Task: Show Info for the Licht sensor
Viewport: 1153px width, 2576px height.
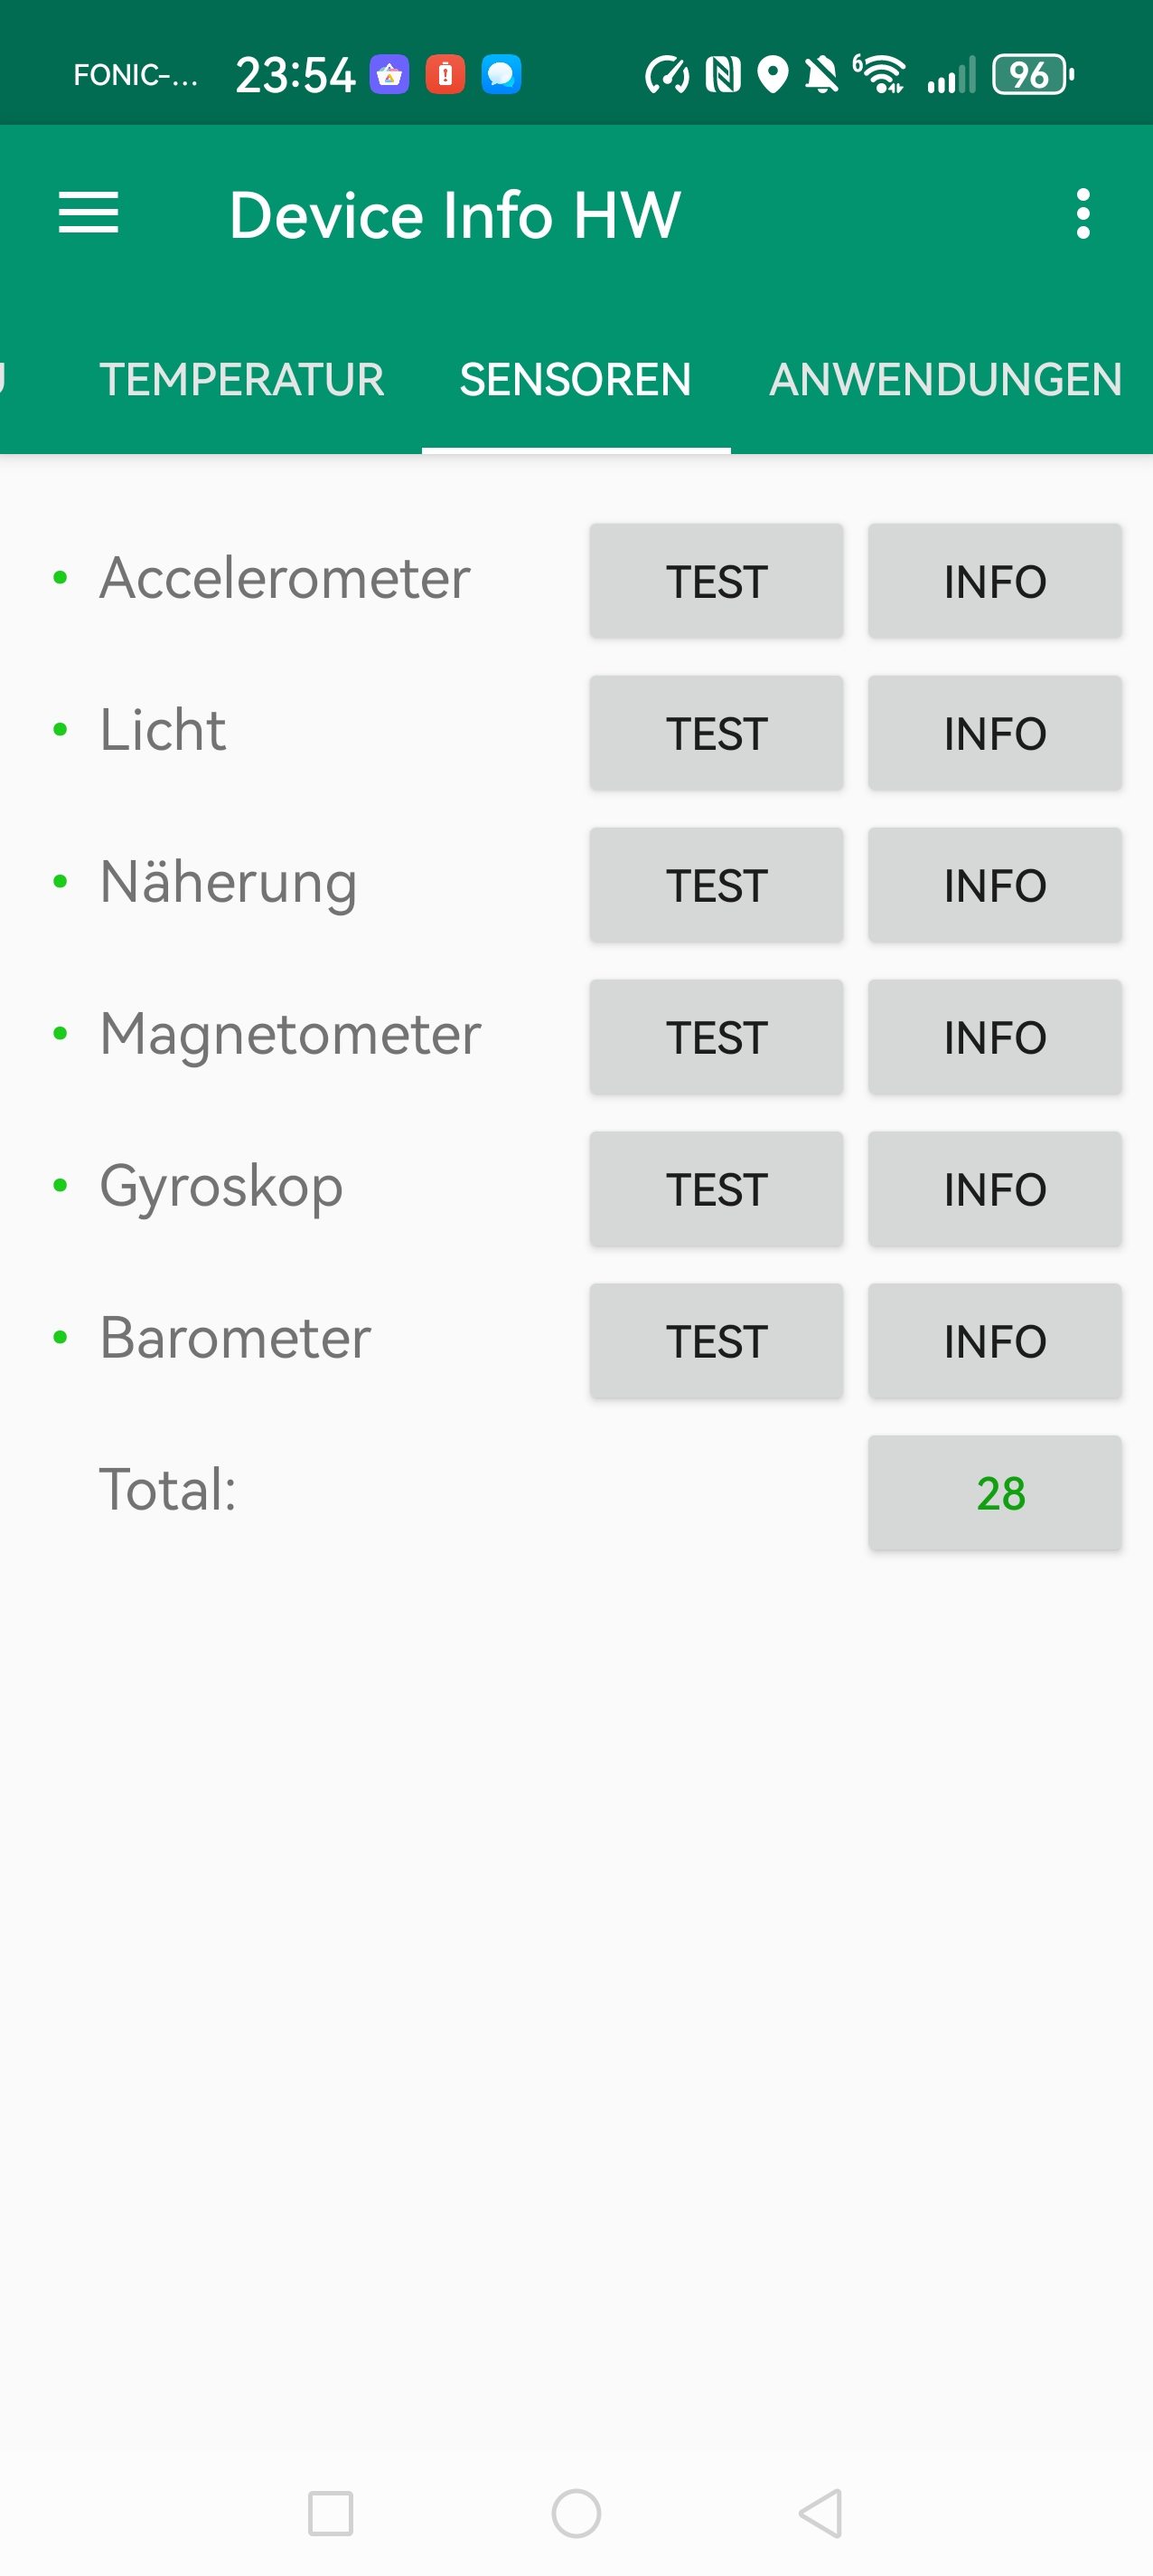Action: 994,733
